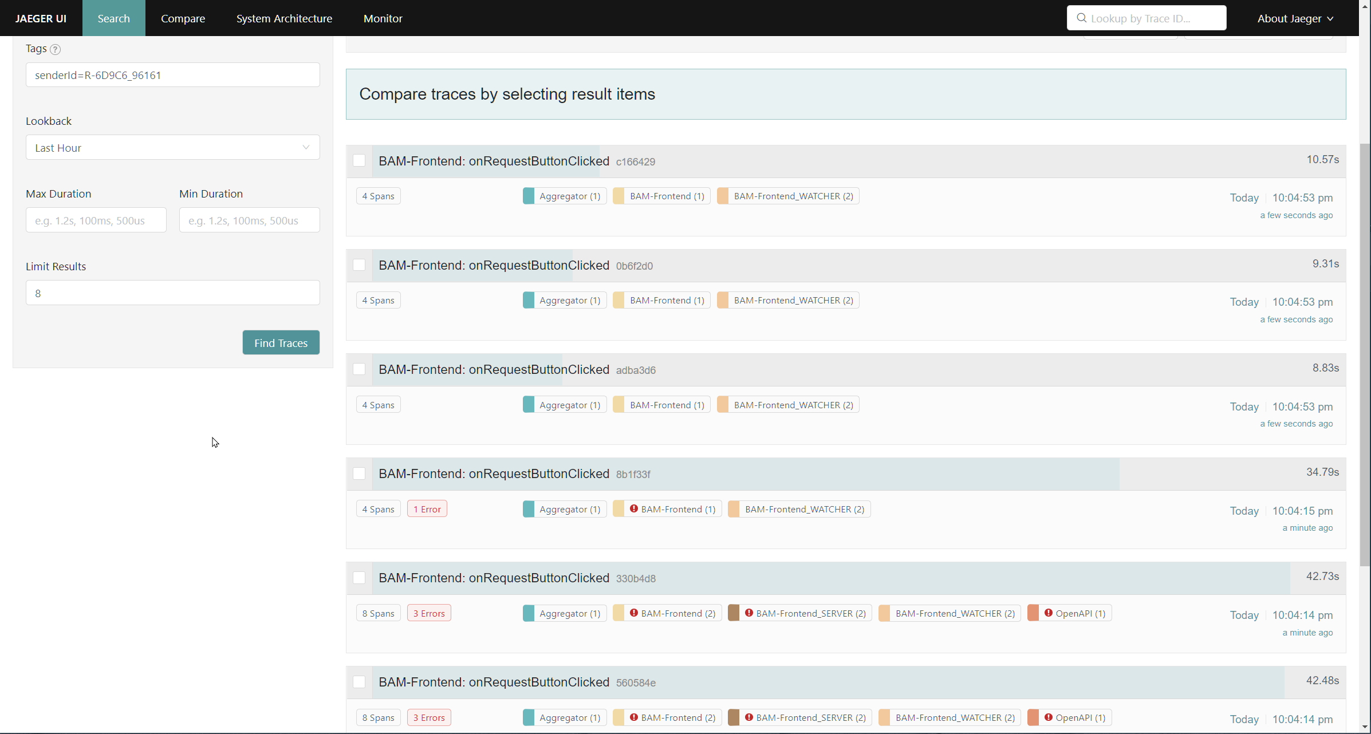Click error icon on BAM-Frontend_SERVER (2) in trace 560584e
This screenshot has height=734, width=1371.
coord(749,717)
